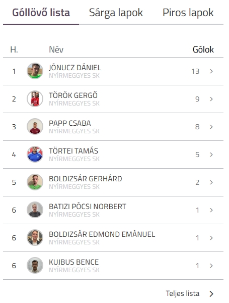Click the arrow icon beside Teljes lista

coord(211,294)
